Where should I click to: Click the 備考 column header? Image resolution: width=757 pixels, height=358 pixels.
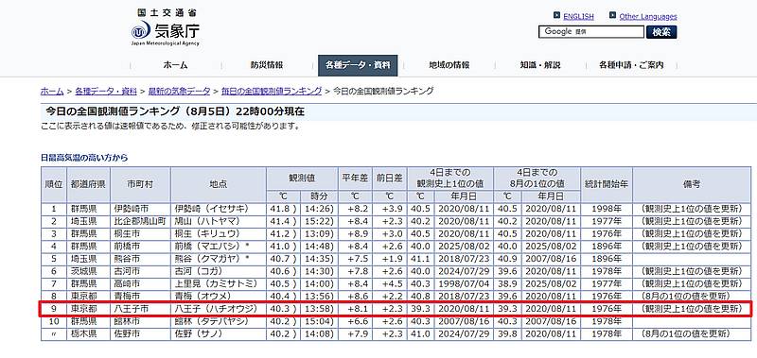click(692, 184)
